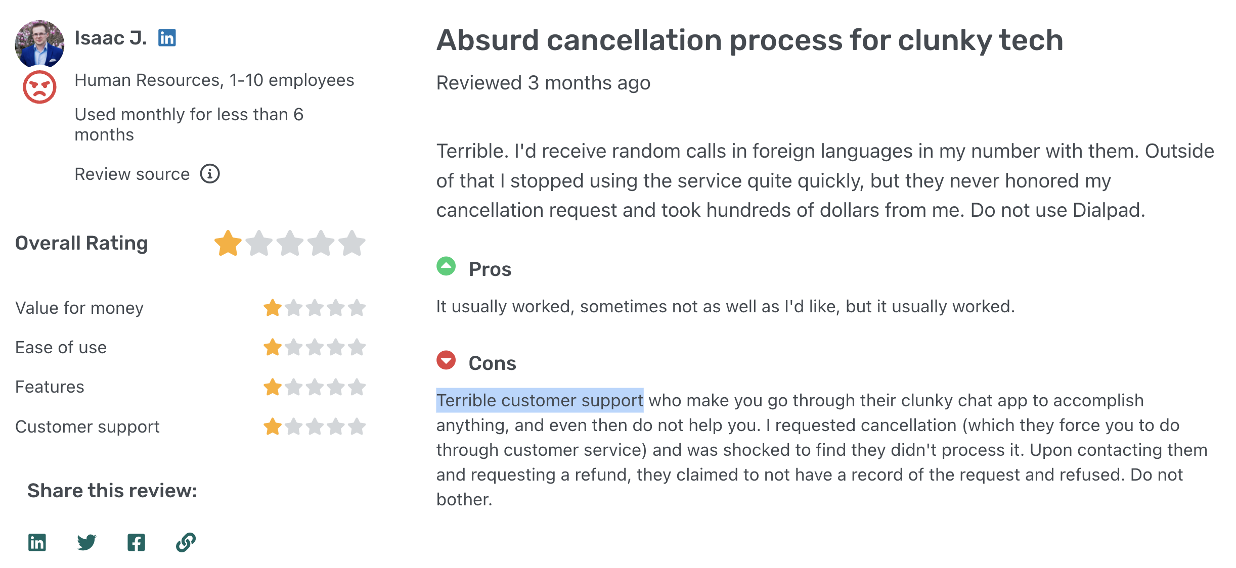1236x568 pixels.
Task: Copy the review link icon
Action: tap(186, 542)
